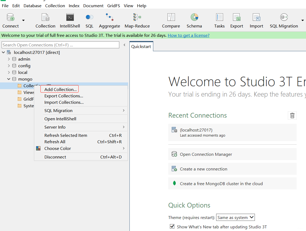Open the SQL Migration toolbar tool
This screenshot has width=306, height=231.
(x=284, y=21)
